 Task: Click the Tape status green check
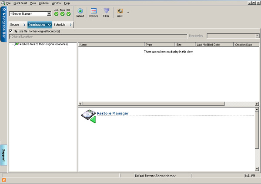[x=62, y=14]
